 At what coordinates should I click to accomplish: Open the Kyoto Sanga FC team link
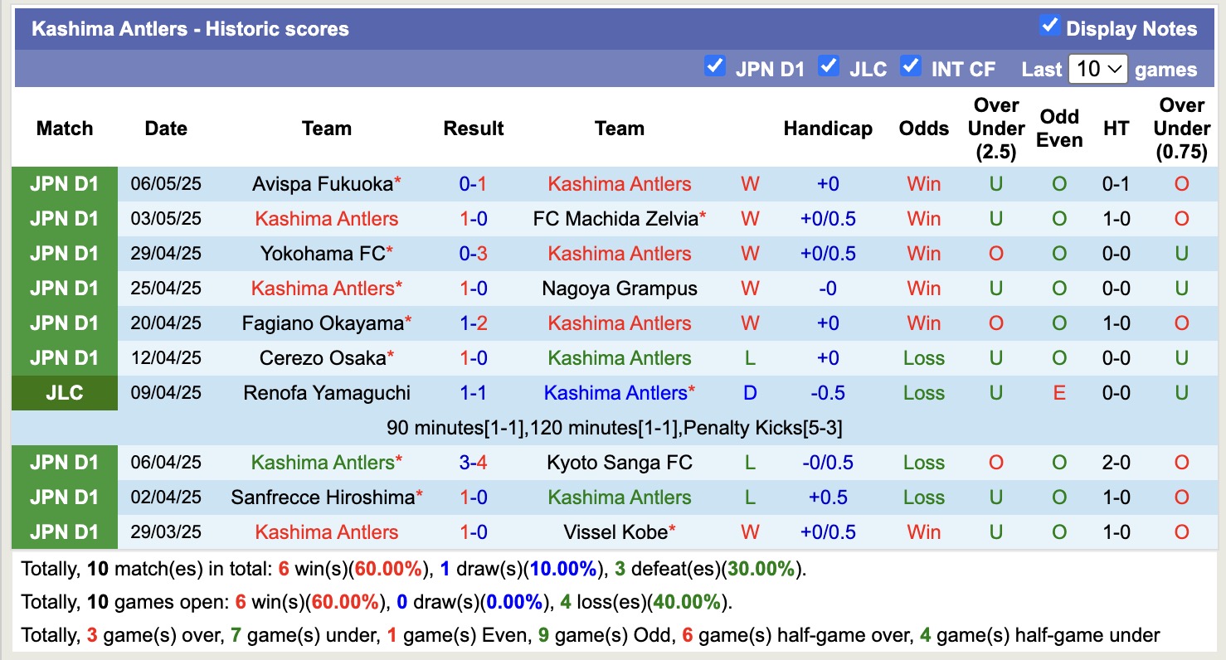point(619,463)
